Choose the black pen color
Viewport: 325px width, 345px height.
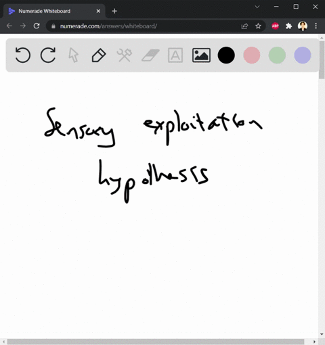(x=226, y=55)
